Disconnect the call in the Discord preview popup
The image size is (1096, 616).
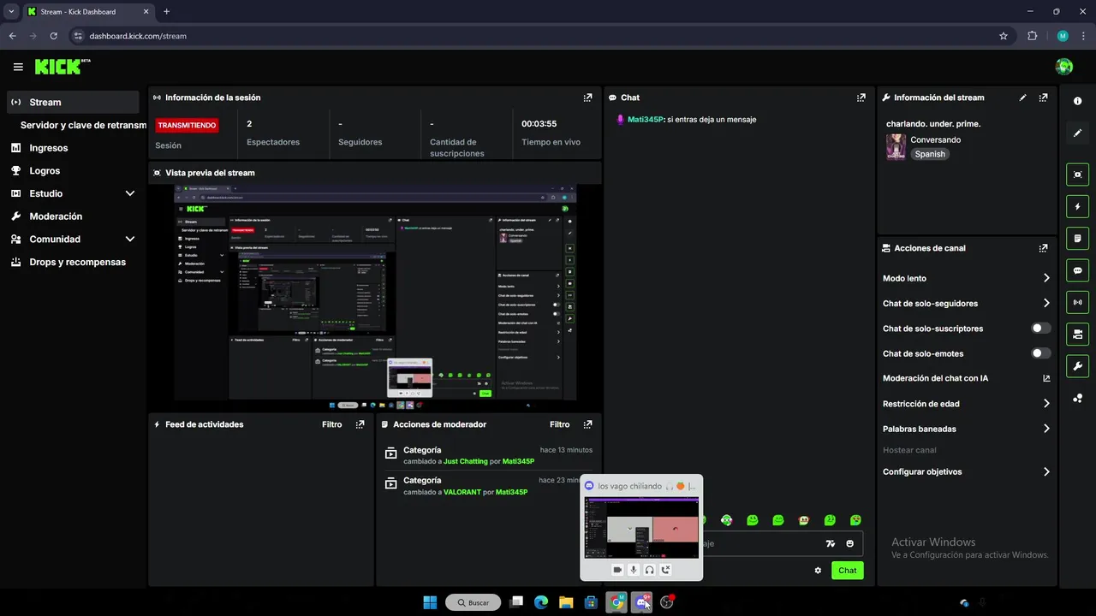(x=665, y=570)
